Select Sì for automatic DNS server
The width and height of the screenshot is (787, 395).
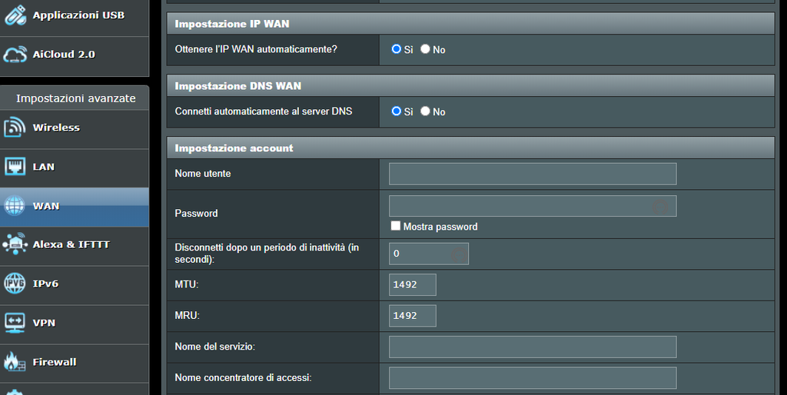[397, 111]
